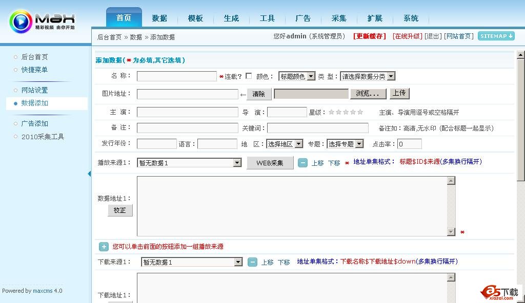Click the left arrow icon before 清除

(243, 95)
